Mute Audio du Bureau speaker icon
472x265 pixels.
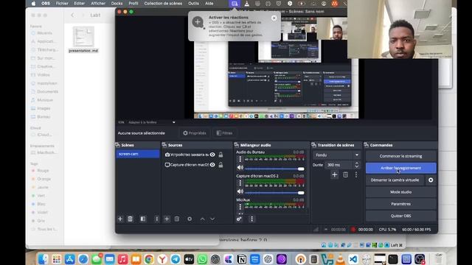[240, 168]
